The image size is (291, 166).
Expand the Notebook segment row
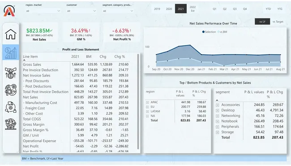[217, 121]
